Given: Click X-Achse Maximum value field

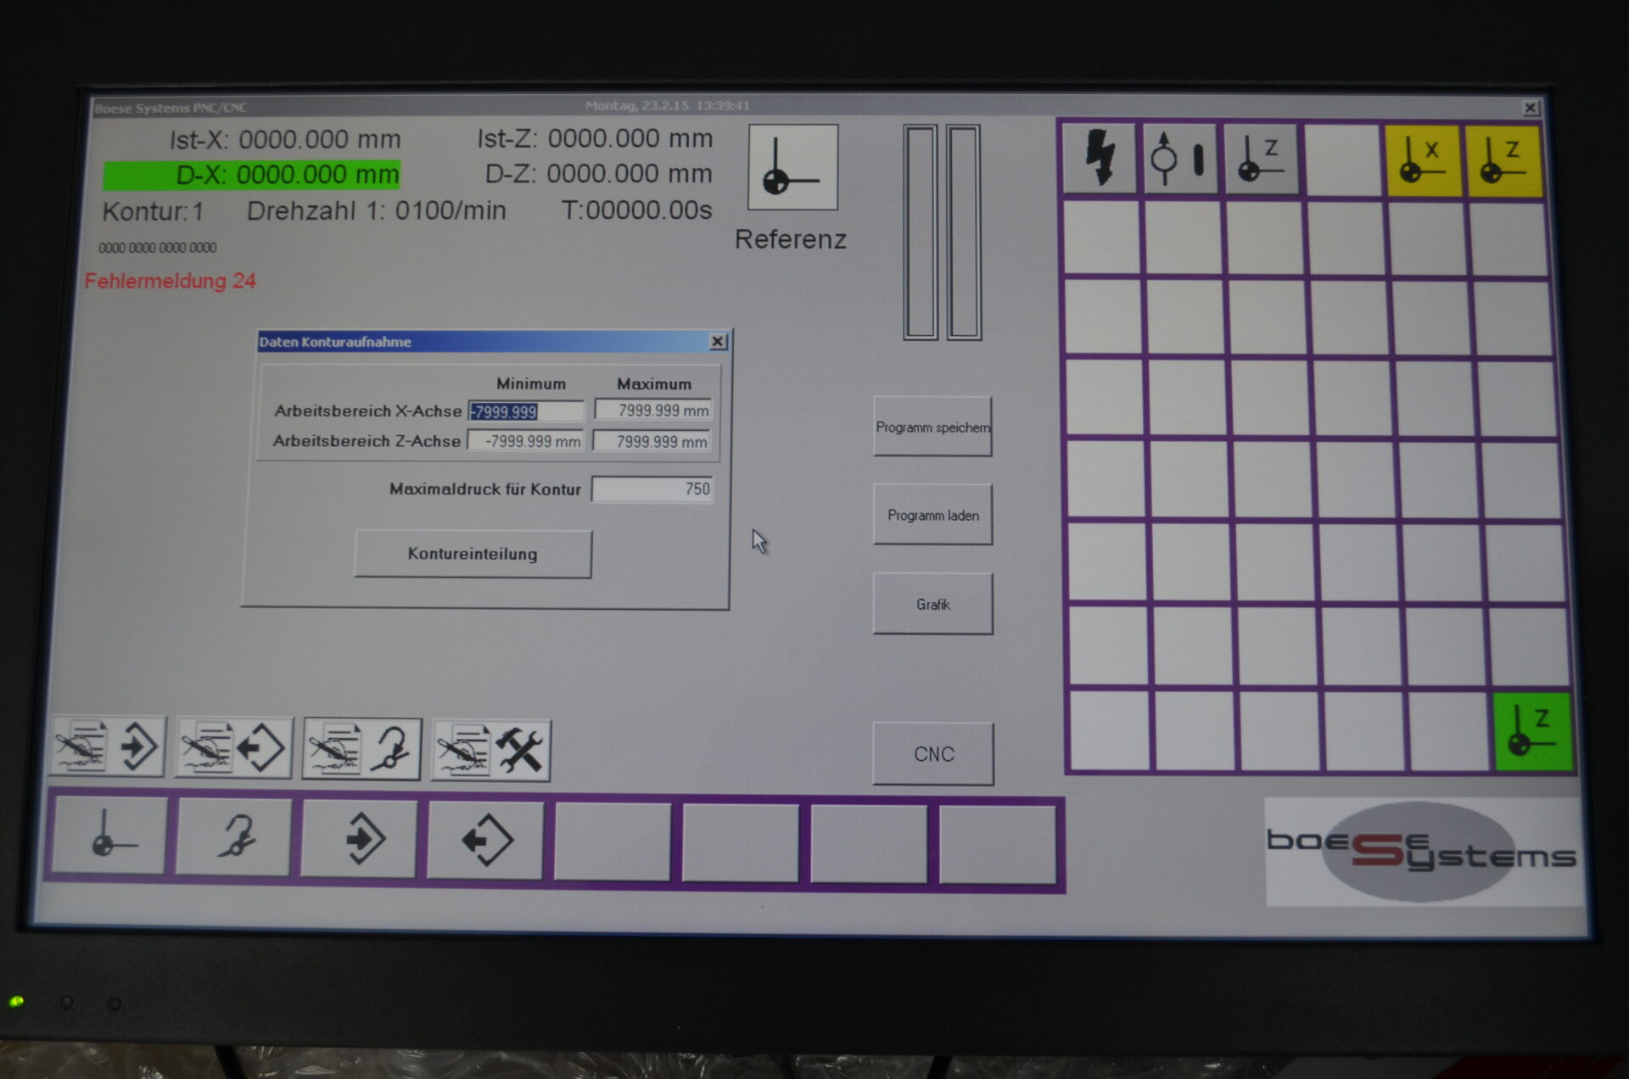Looking at the screenshot, I should tap(652, 411).
